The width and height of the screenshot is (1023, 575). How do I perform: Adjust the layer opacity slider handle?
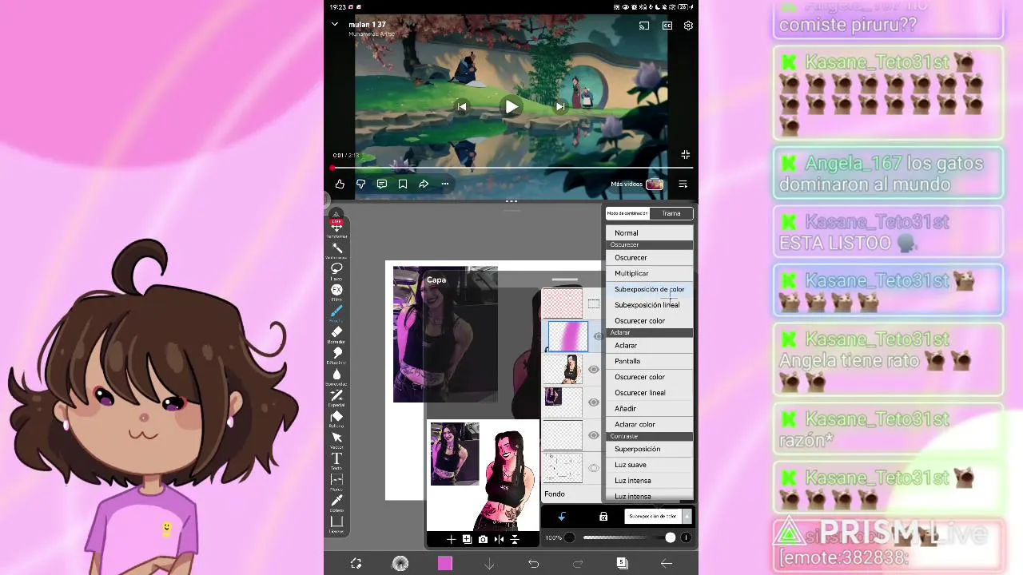670,538
